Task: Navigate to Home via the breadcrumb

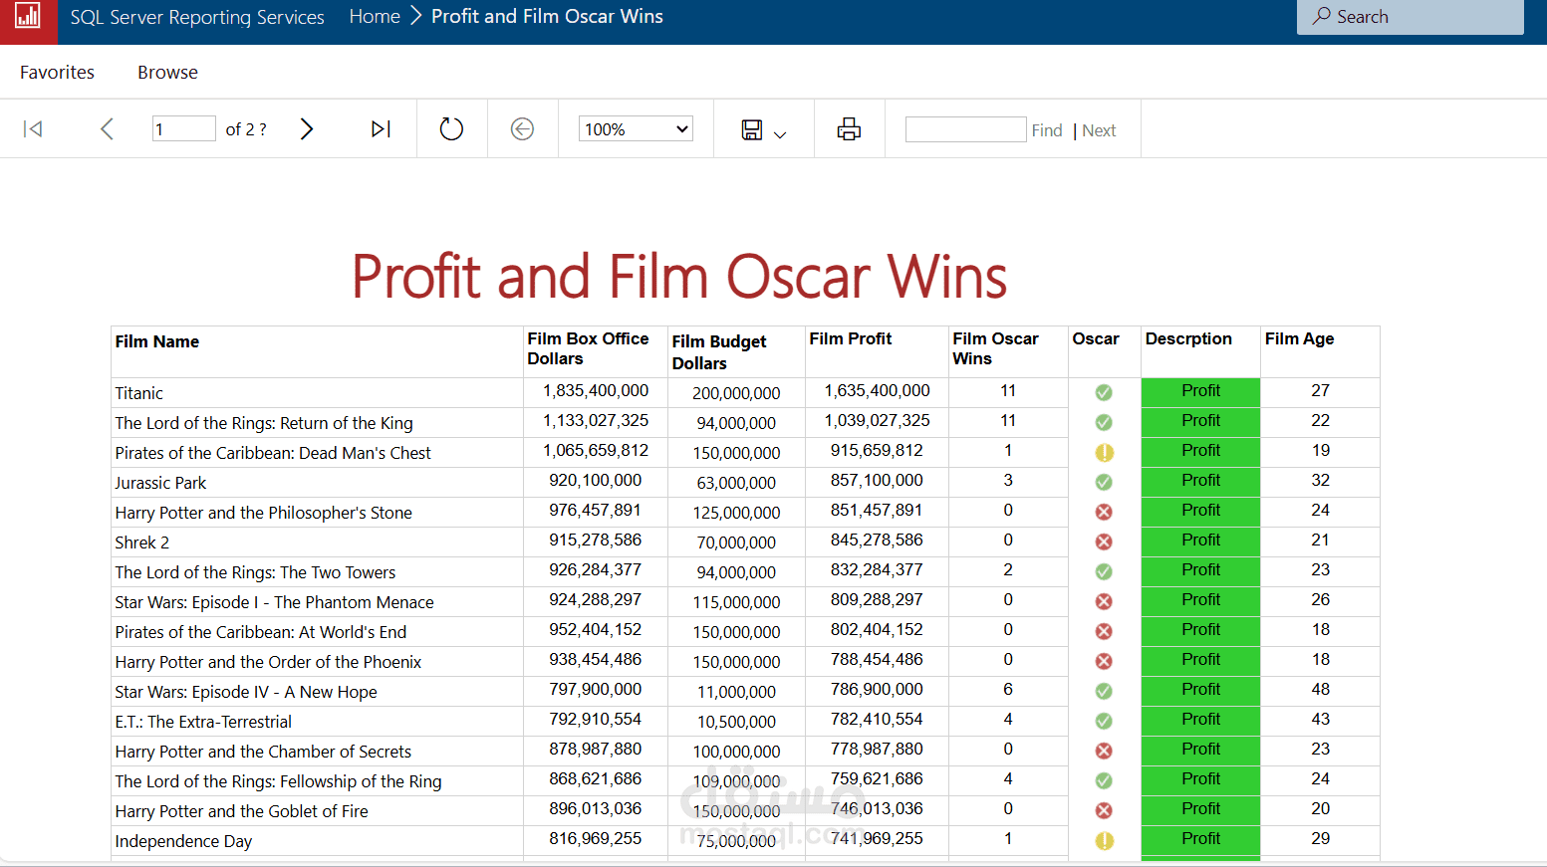Action: click(375, 16)
